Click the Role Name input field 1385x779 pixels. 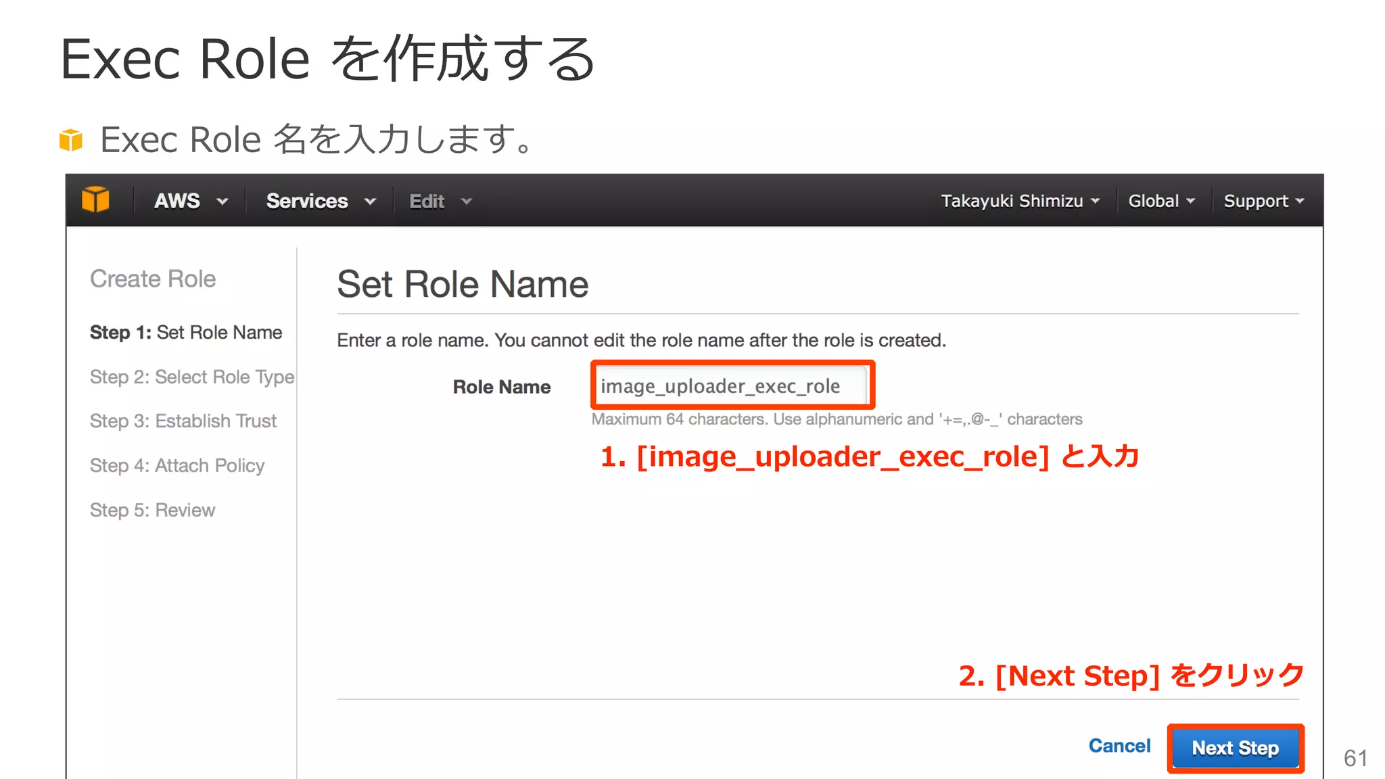tap(732, 385)
